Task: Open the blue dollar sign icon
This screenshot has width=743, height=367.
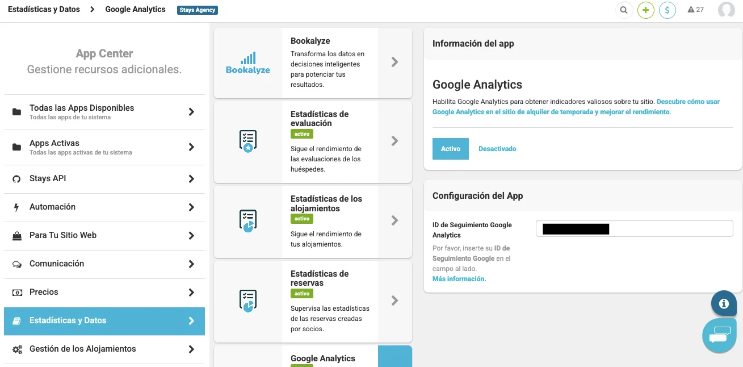Action: pyautogui.click(x=668, y=10)
